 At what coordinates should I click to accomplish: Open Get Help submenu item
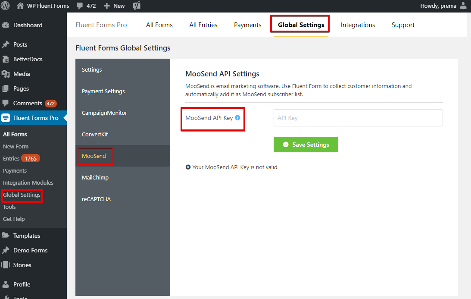(14, 219)
